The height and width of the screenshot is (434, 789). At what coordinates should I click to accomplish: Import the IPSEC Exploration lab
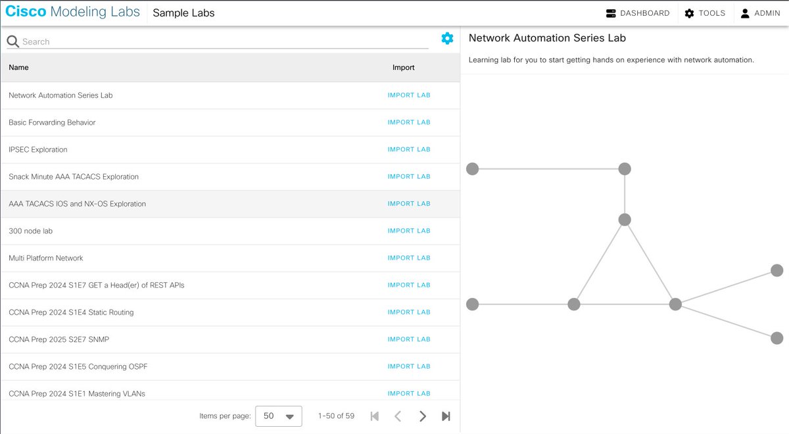pyautogui.click(x=409, y=149)
